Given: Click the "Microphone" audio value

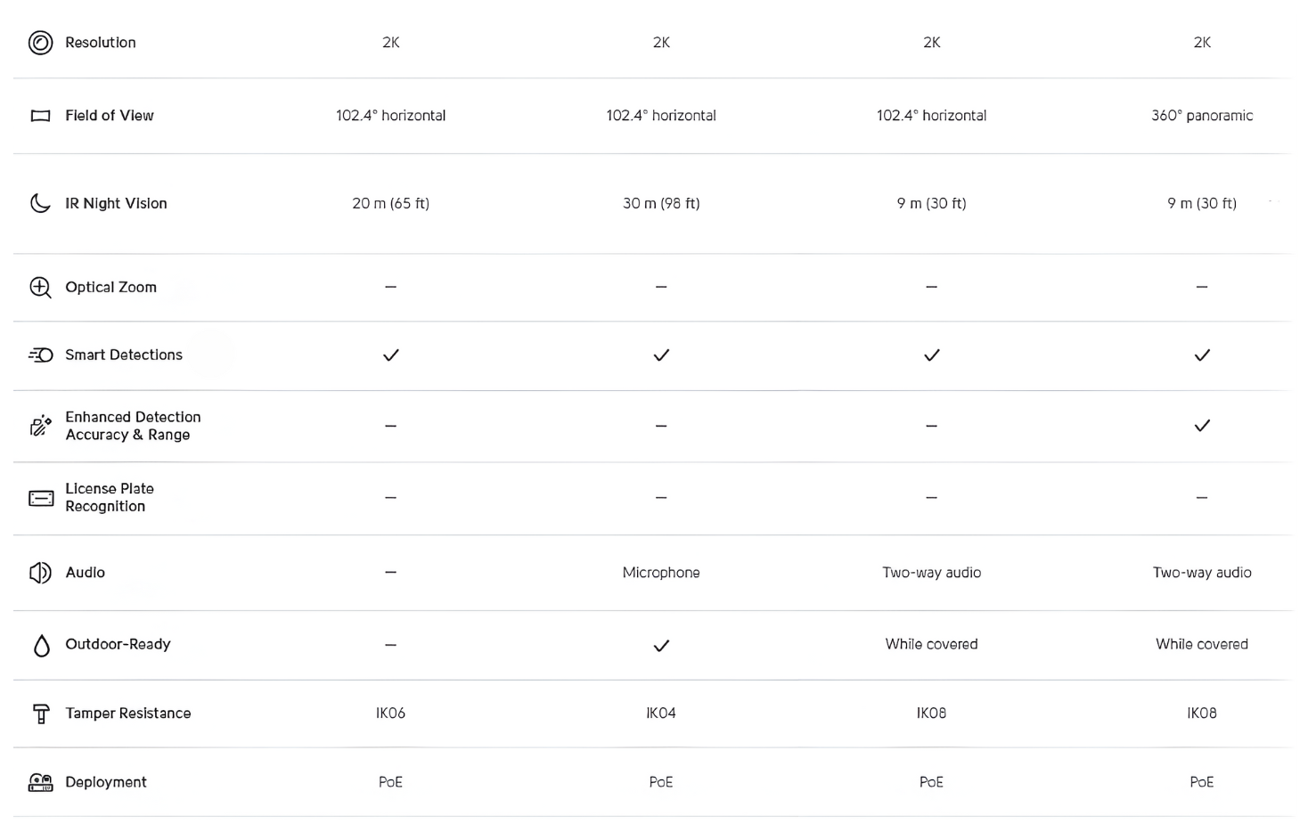Looking at the screenshot, I should click(x=661, y=573).
